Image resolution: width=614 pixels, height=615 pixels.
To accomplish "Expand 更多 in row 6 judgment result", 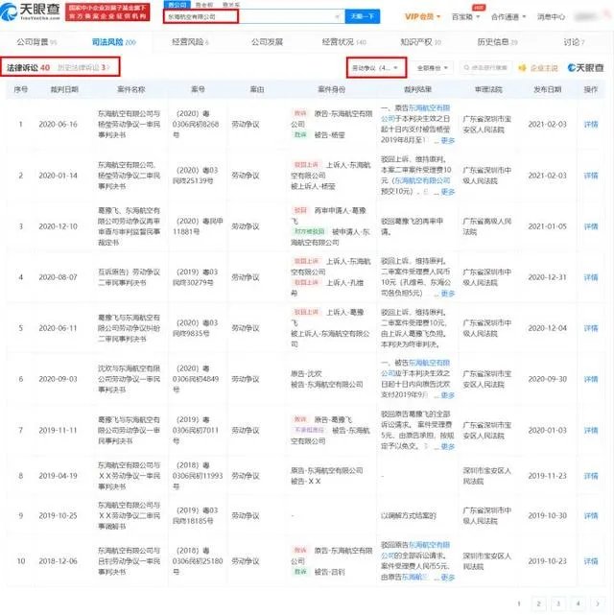I will coord(448,395).
